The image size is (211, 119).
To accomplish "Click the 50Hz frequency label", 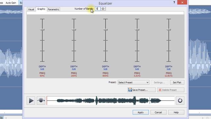I will [x=42, y=76].
